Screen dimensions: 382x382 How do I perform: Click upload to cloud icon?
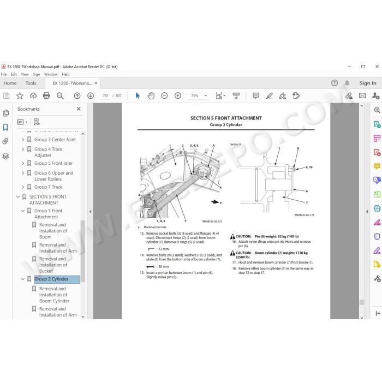point(33,95)
